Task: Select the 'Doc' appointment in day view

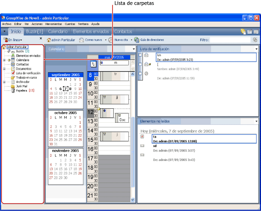Action: coord(122,118)
